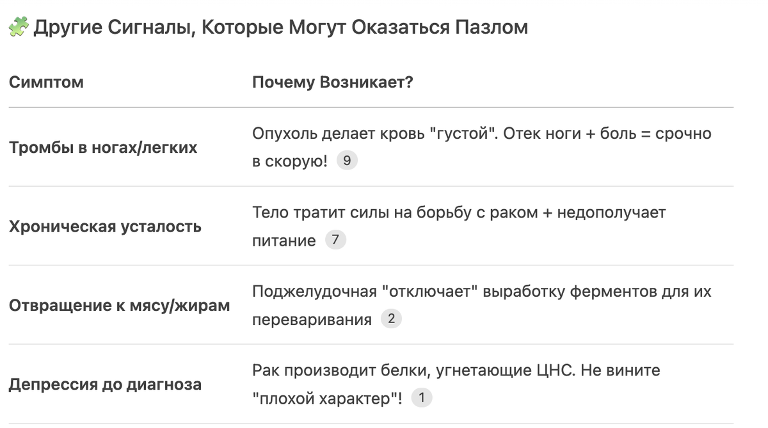
Task: Click the puzzle piece emoji in heading
Action: point(18,28)
